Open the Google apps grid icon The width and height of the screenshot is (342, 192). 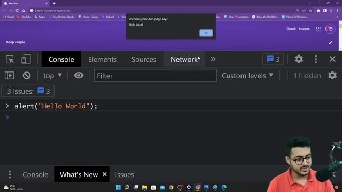click(318, 29)
